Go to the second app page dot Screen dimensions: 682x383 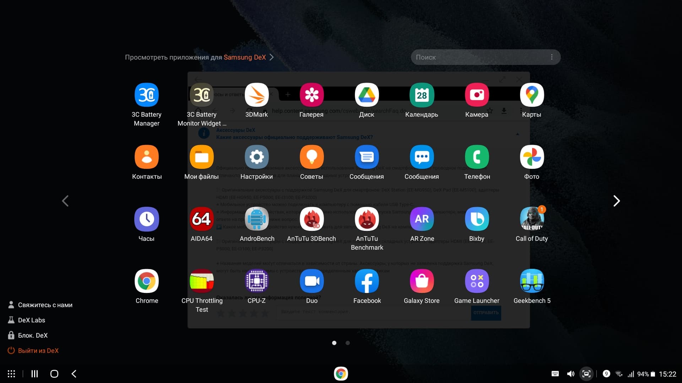coord(348,343)
